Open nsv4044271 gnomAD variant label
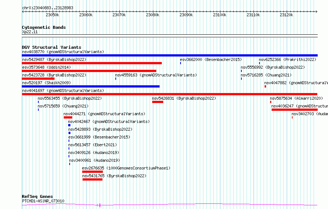 [x=104, y=114]
